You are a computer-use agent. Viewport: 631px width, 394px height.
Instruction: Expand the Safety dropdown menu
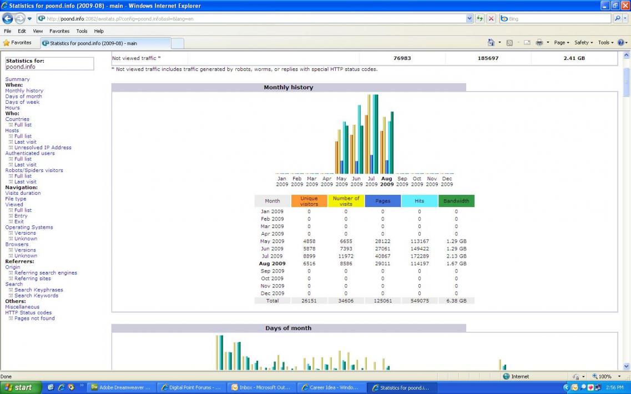click(x=583, y=43)
